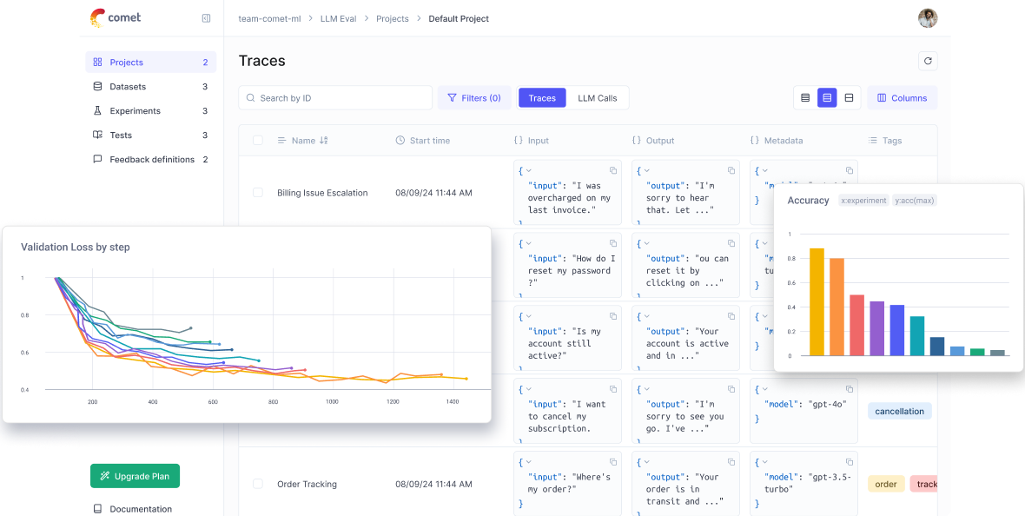Switch to compact row density view
Viewport: 1025px width, 522px height.
[x=804, y=97]
